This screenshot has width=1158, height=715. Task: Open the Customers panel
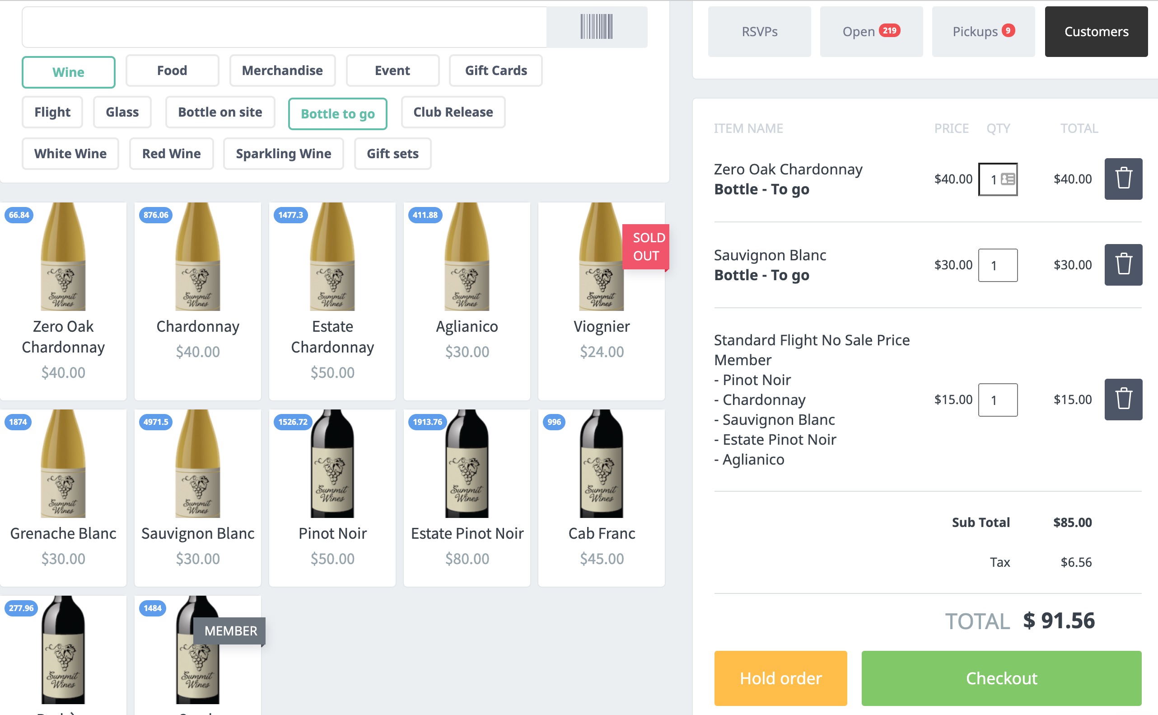(x=1096, y=32)
